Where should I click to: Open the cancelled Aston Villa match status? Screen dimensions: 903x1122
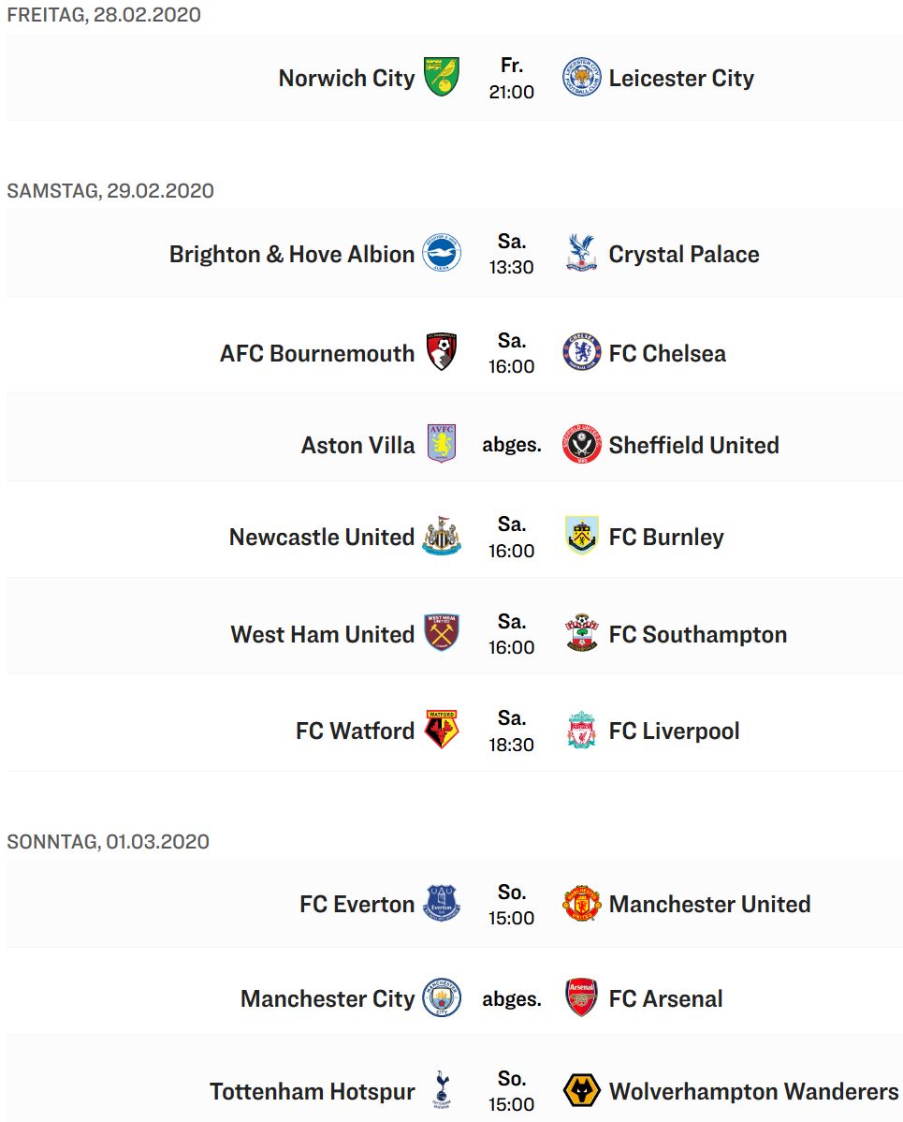coord(512,445)
